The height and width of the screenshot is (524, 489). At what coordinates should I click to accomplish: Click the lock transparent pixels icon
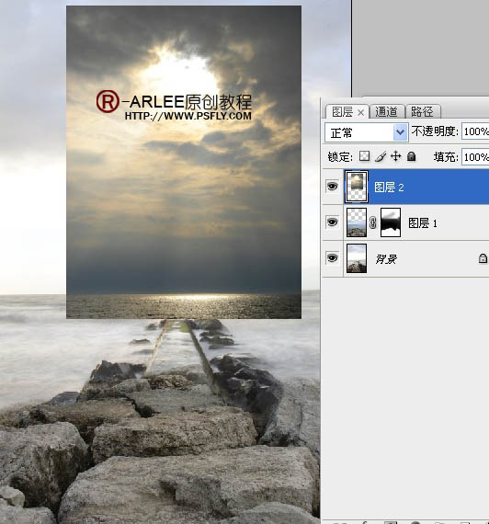click(364, 156)
